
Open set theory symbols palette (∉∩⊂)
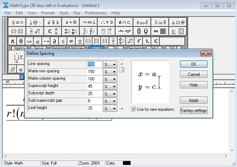tap(124, 22)
